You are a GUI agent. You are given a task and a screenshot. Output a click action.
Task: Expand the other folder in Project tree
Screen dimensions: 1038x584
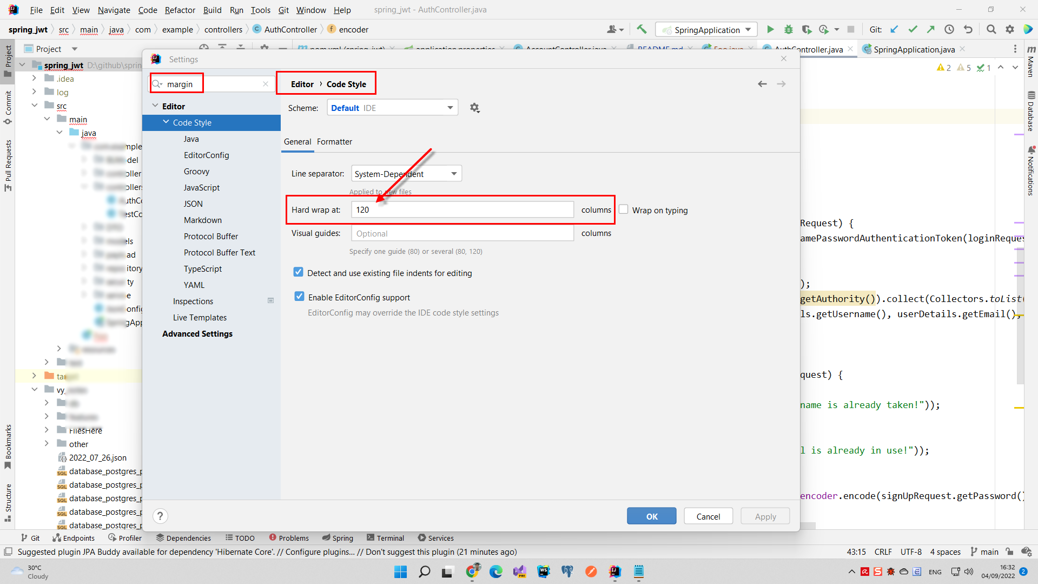coord(47,444)
